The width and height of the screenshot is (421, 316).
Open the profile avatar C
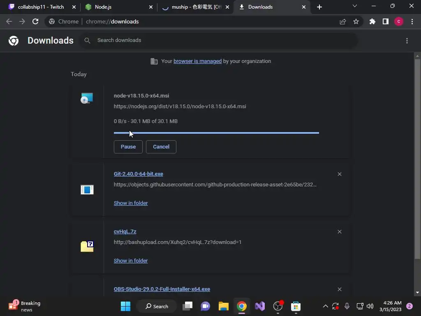(x=399, y=21)
